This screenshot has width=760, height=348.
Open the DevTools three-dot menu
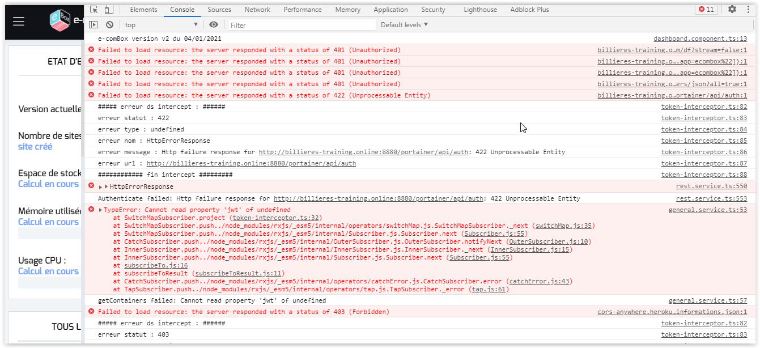click(x=748, y=10)
